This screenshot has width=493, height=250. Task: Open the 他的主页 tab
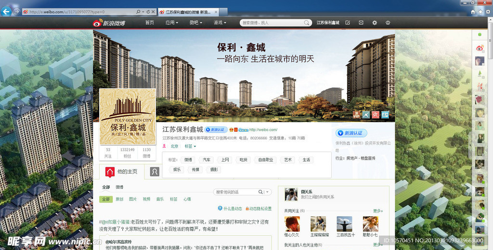(122, 172)
